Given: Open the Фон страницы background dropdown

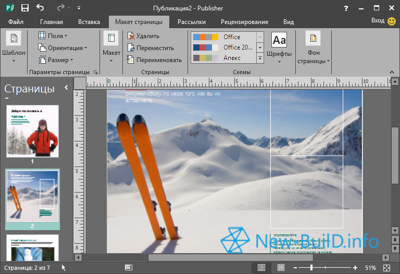Looking at the screenshot, I should tap(314, 47).
